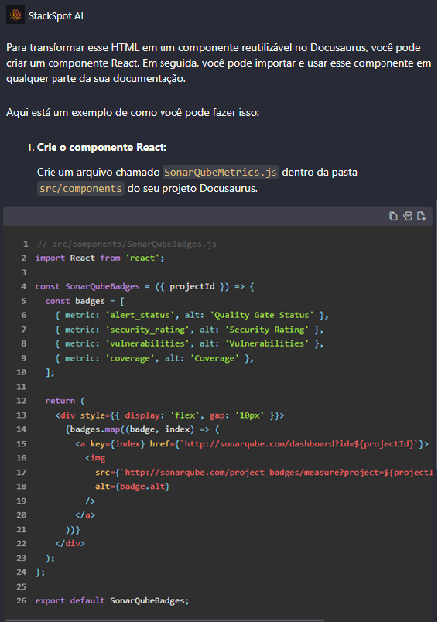The image size is (438, 622).
Task: Click the opening <img tag on line 16
Action: pyautogui.click(x=95, y=458)
